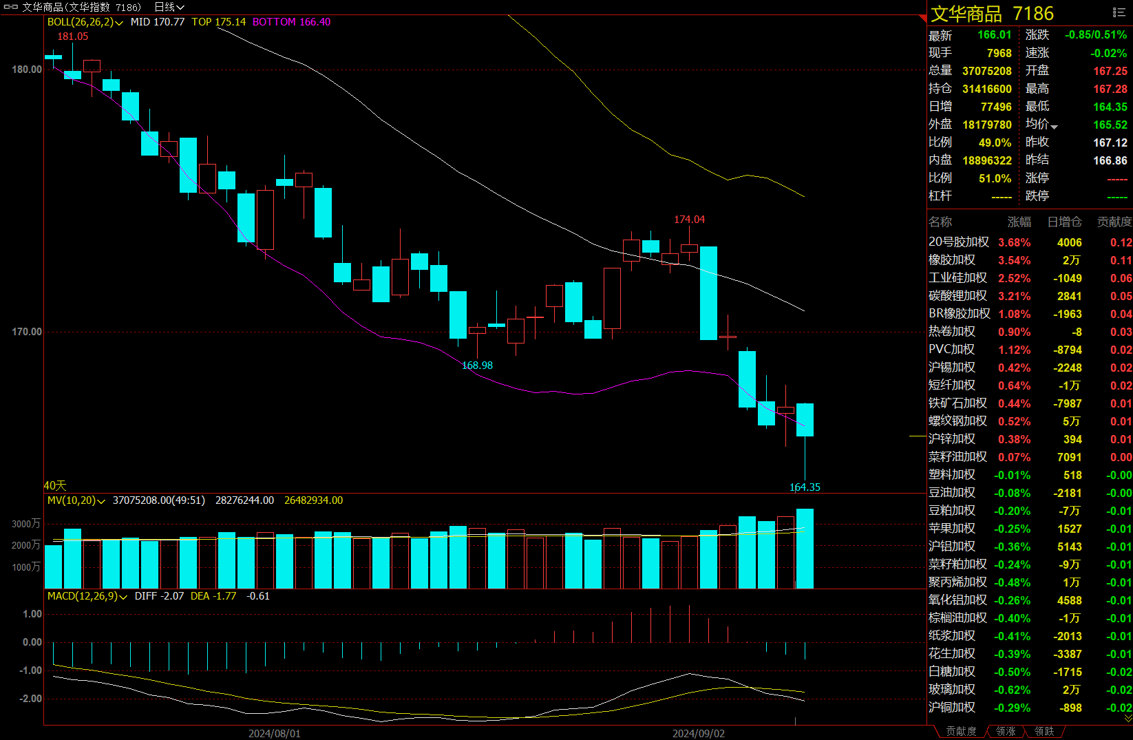
Task: Select the 沪铜加权 row
Action: click(1030, 708)
